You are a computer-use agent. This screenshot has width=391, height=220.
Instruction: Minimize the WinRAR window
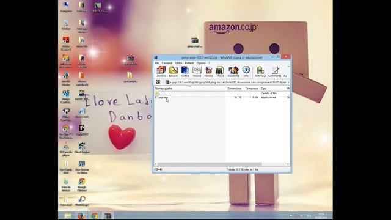pos(272,57)
